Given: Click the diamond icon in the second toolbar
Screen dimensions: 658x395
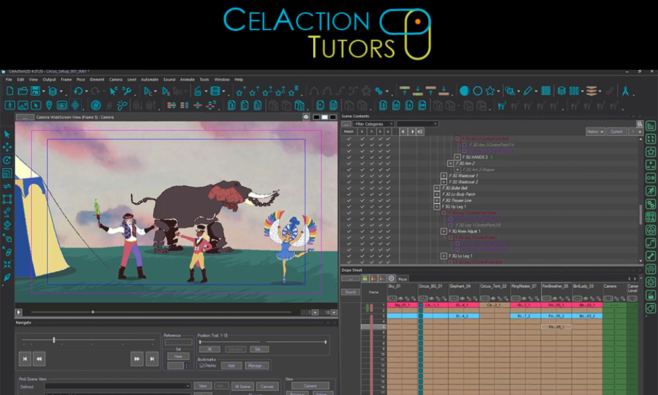Looking at the screenshot, I should 76,105.
